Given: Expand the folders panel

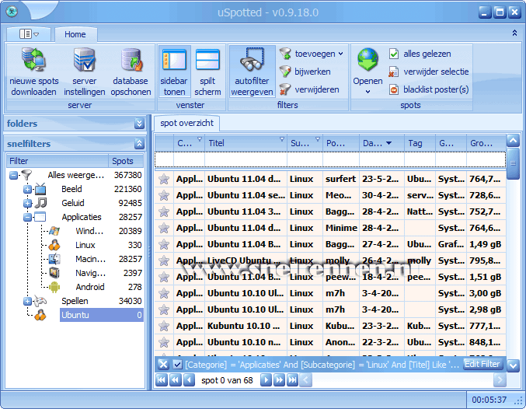Looking at the screenshot, I should click(x=139, y=124).
